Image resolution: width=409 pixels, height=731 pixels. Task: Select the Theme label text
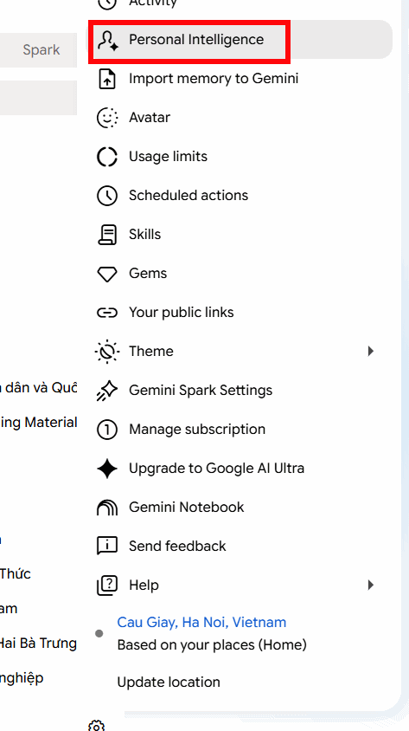click(x=151, y=351)
